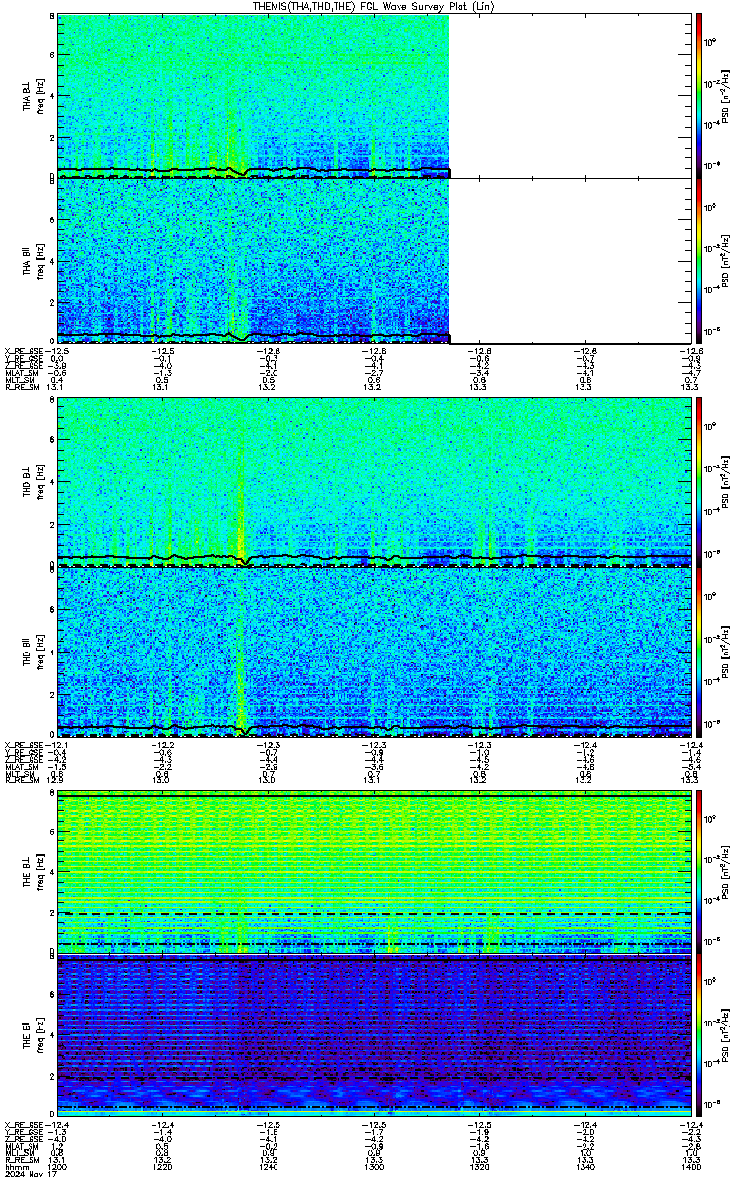Click the 'THE BII freq [Hz]' axis label
The height and width of the screenshot is (1181, 738).
pyautogui.click(x=32, y=1033)
